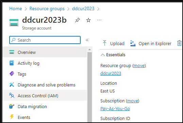Navigate to Resource groups breadcrumb
Image resolution: width=183 pixels, height=123 pixels.
pyautogui.click(x=47, y=8)
